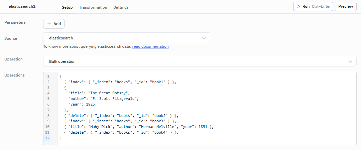Click the year 1925 value in editor

pos(90,104)
